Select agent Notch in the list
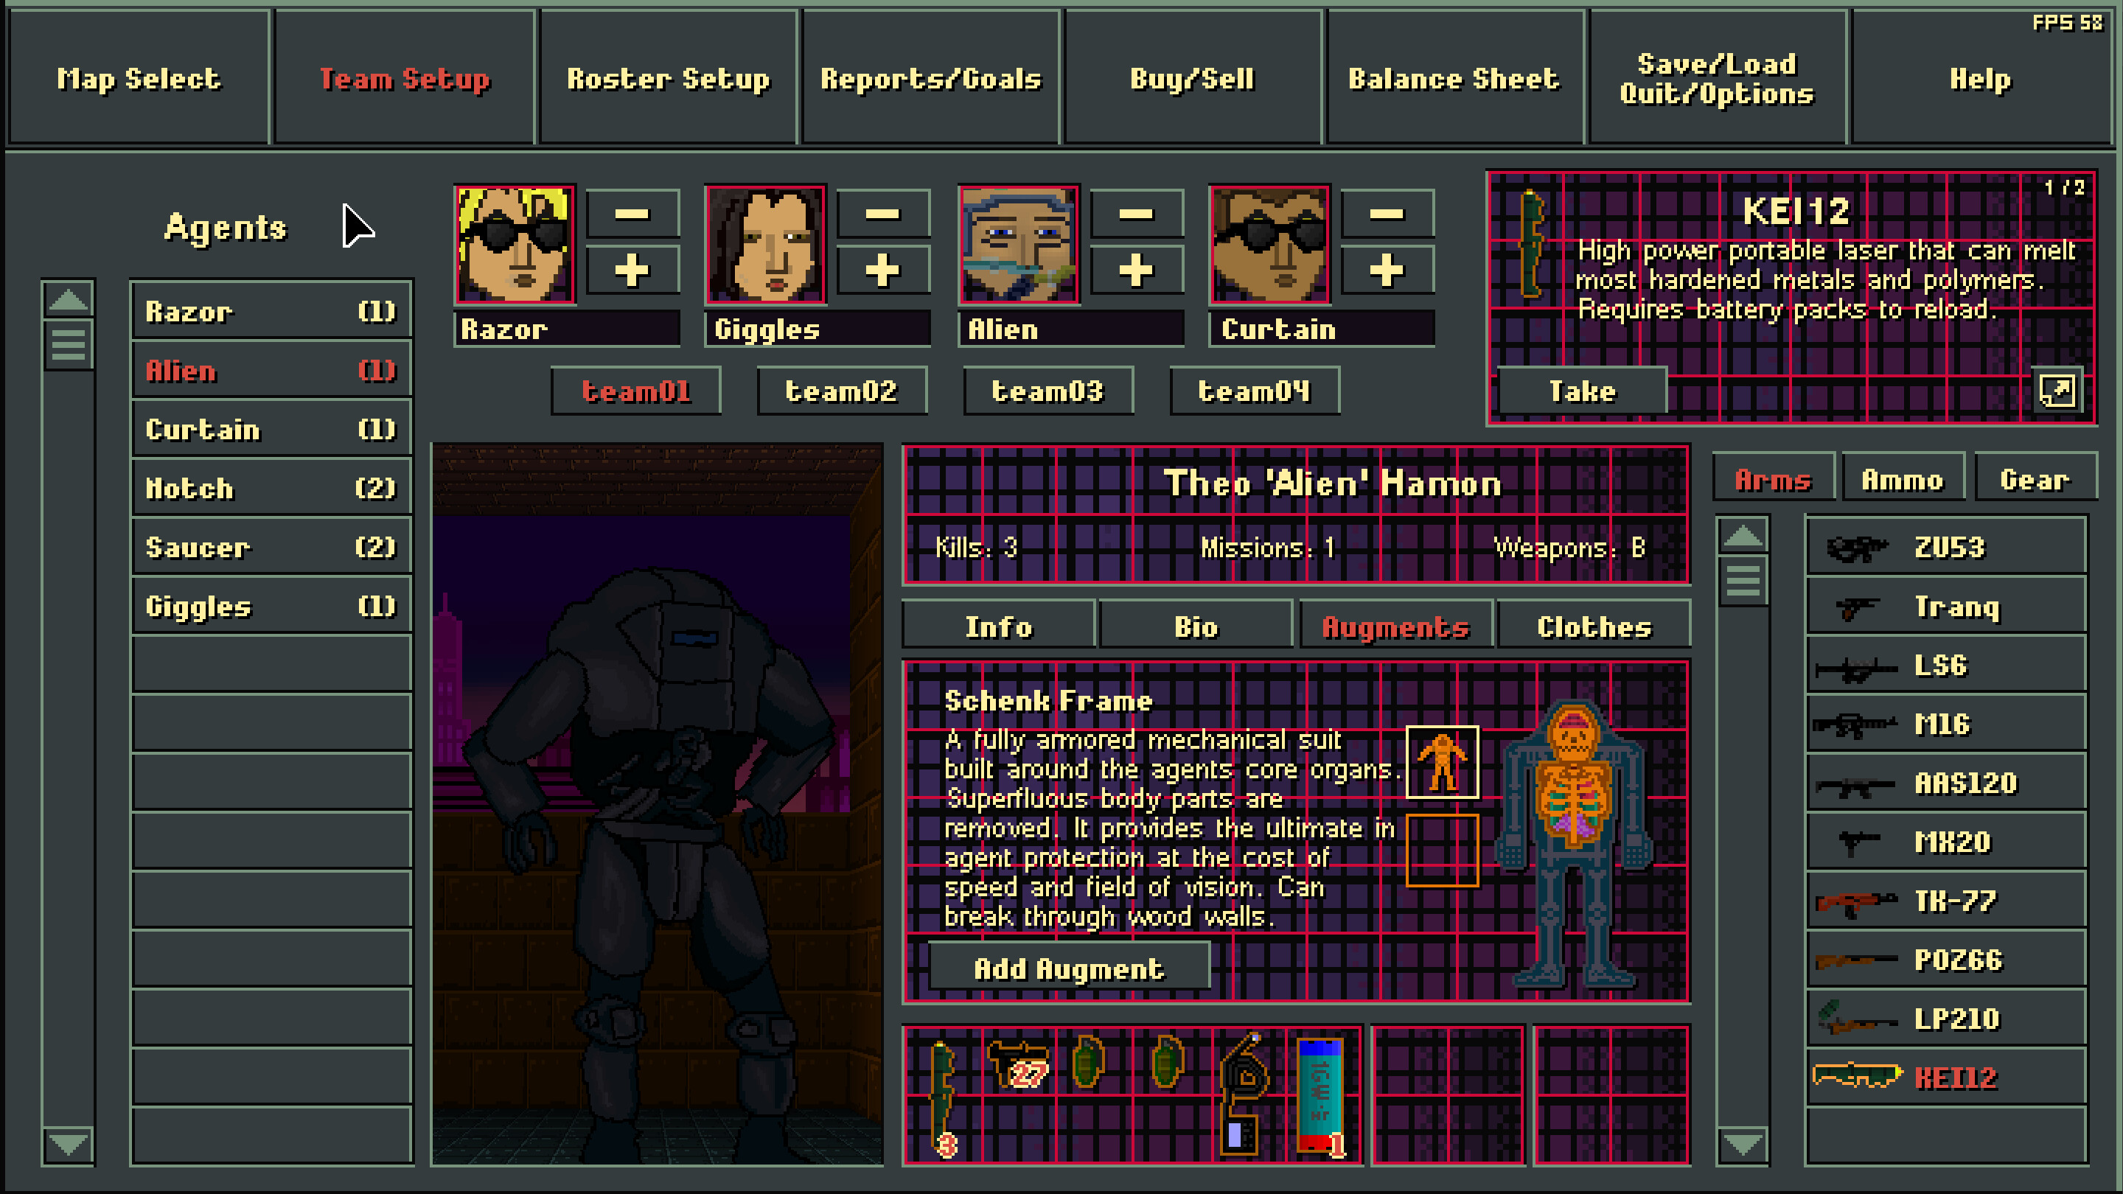The width and height of the screenshot is (2123, 1194). point(271,488)
